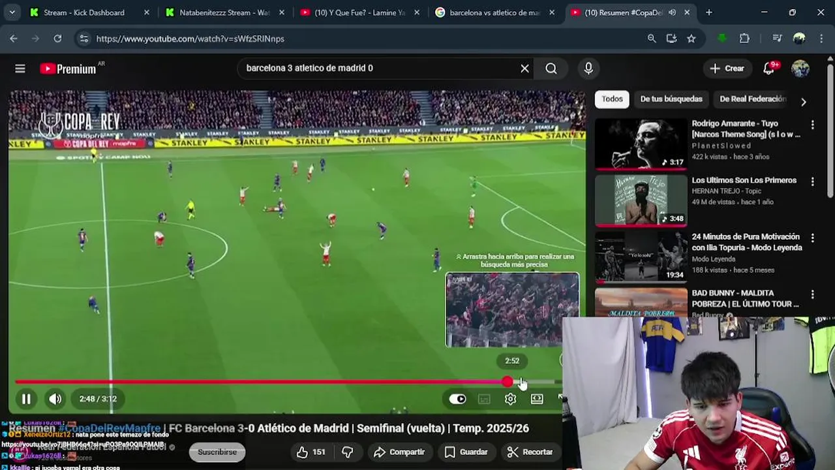The width and height of the screenshot is (835, 470).
Task: View site information icon in address bar
Action: point(83,39)
